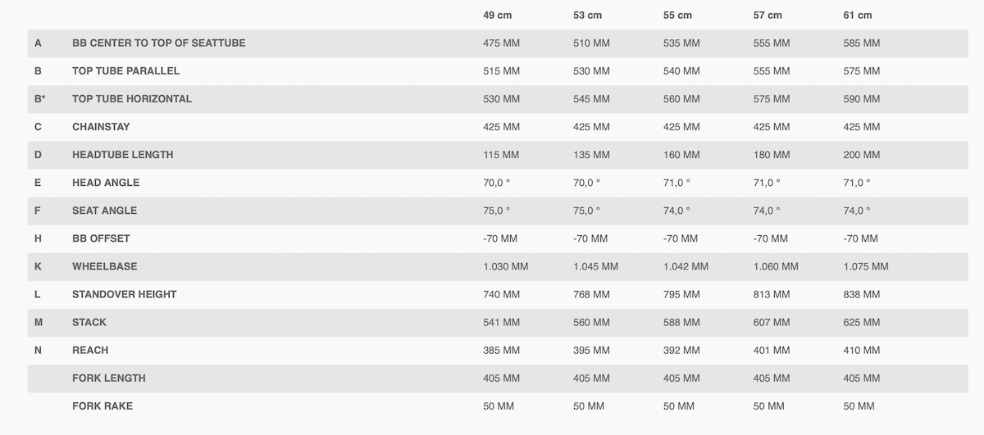Click the 55 cm column header
Screen dimensions: 984x435
(x=677, y=15)
